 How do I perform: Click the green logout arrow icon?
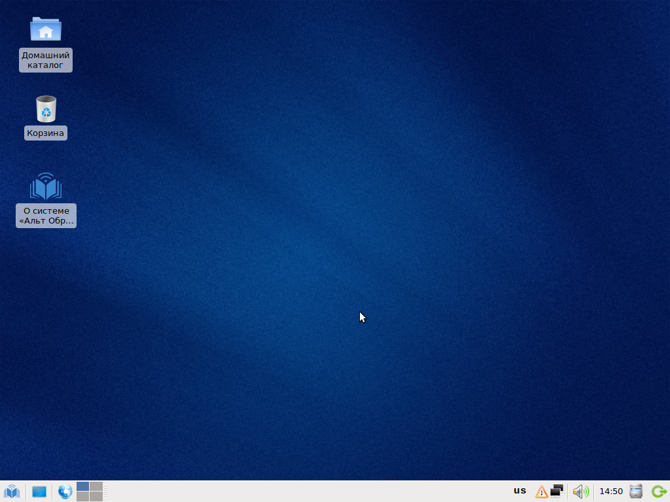(x=658, y=492)
